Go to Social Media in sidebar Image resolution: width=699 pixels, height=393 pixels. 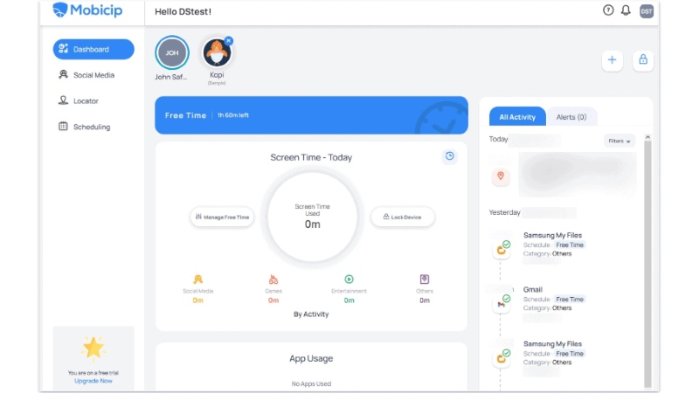[x=87, y=75]
